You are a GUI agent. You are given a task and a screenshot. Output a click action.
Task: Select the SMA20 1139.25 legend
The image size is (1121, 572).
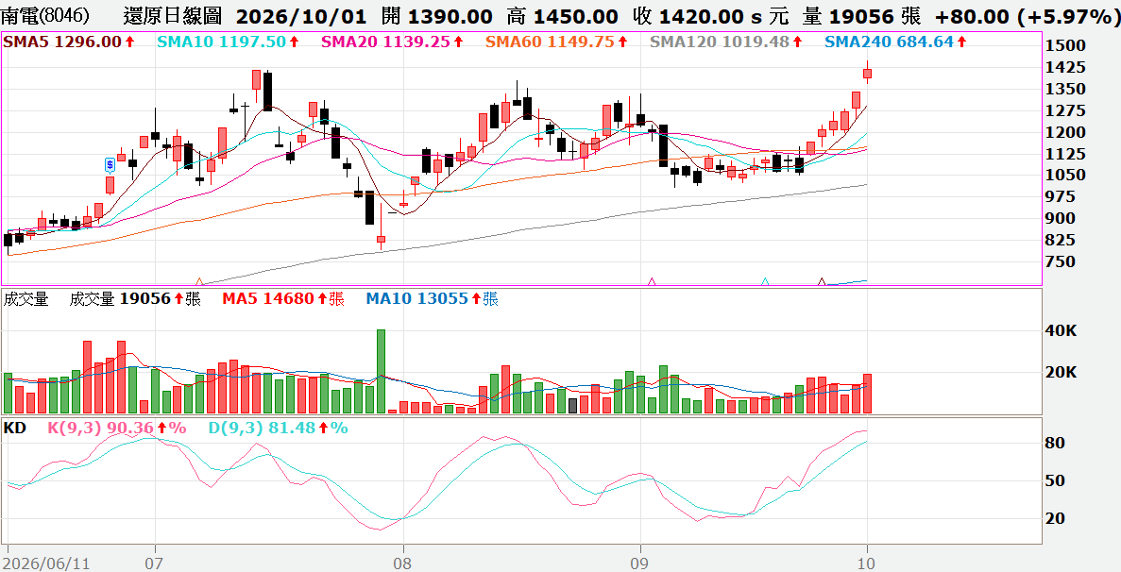pos(393,42)
